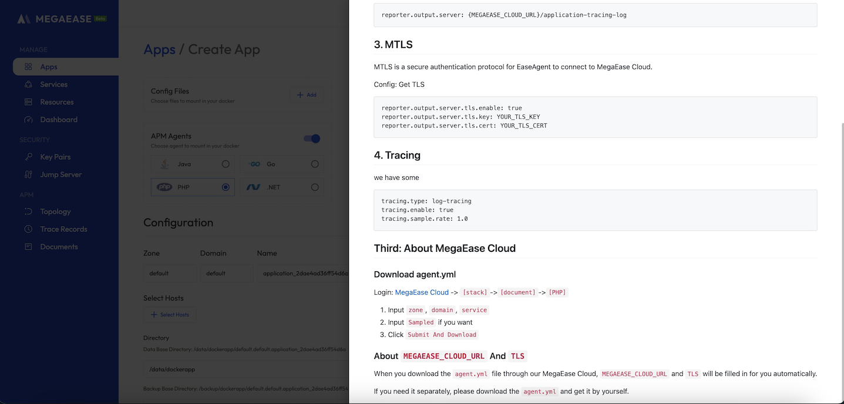Click the Java agent logo
Image resolution: width=844 pixels, height=404 pixels.
pyautogui.click(x=165, y=164)
